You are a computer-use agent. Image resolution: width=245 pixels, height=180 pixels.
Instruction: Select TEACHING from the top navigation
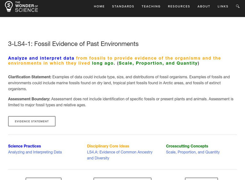click(x=151, y=6)
